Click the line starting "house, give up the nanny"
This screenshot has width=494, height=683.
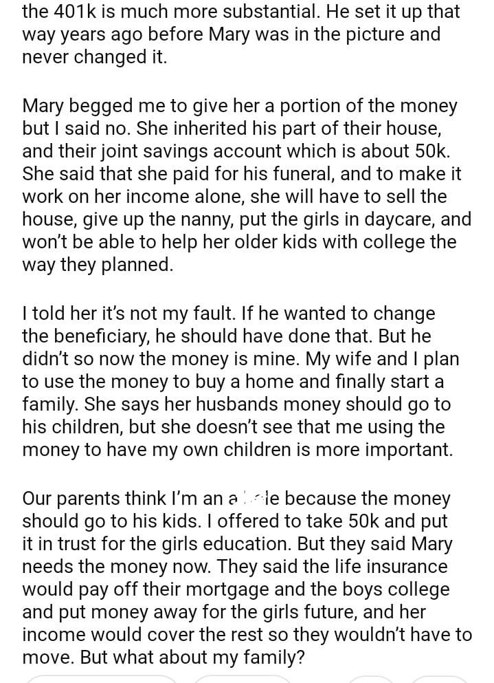tap(247, 219)
